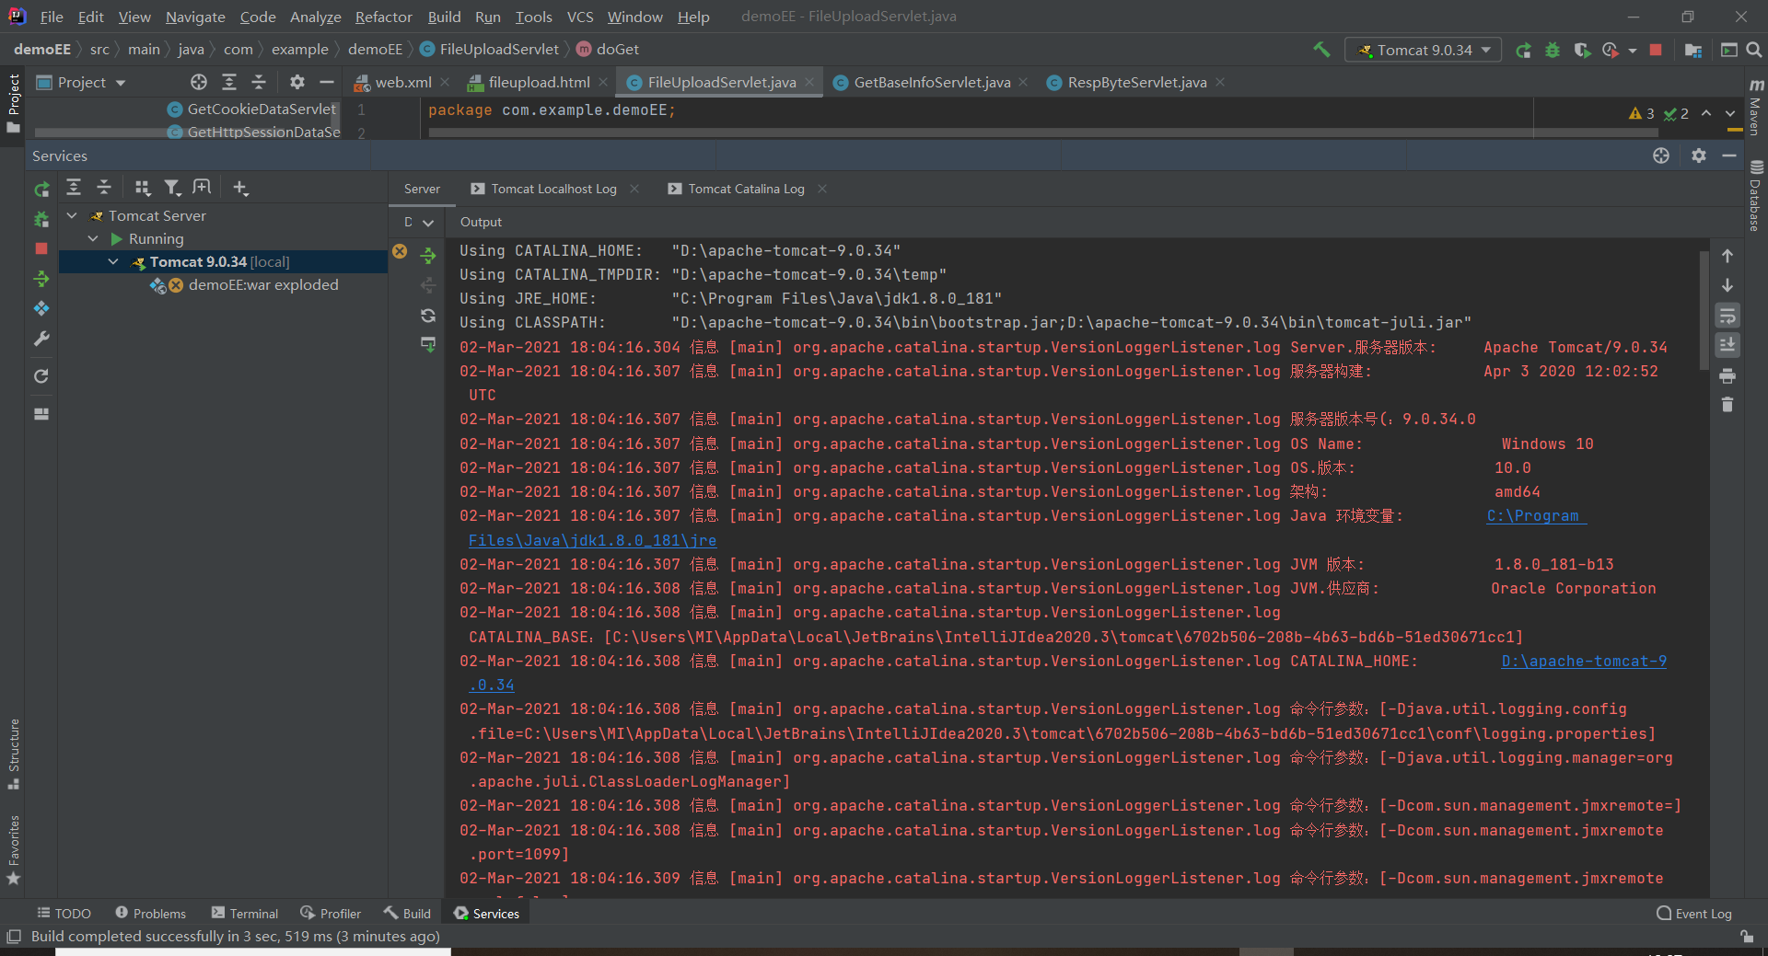Open the Navigate menu
The image size is (1768, 956).
point(195,17)
